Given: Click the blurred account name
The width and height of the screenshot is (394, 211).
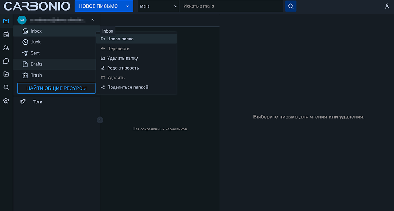Looking at the screenshot, I should 57,20.
